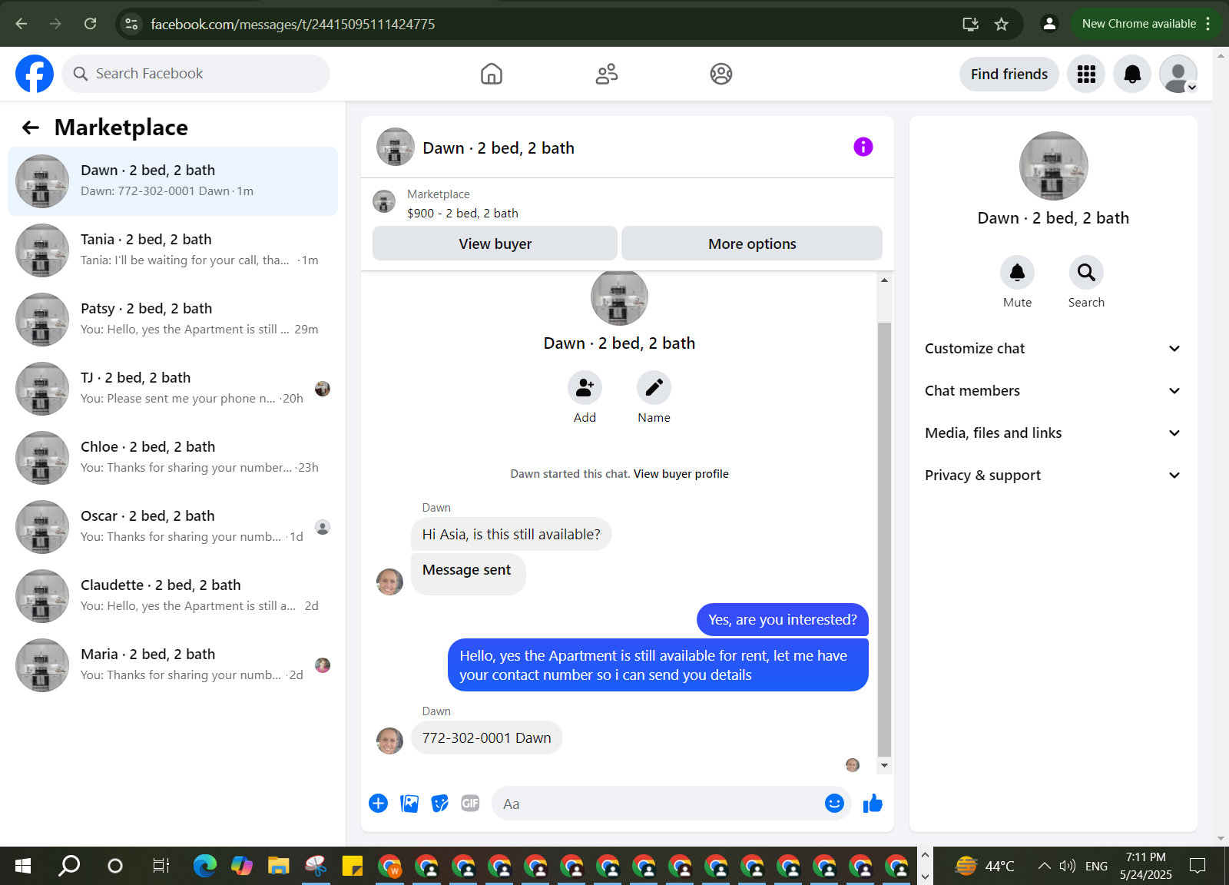This screenshot has height=885, width=1229.
Task: Search within the conversation
Action: tap(1086, 273)
